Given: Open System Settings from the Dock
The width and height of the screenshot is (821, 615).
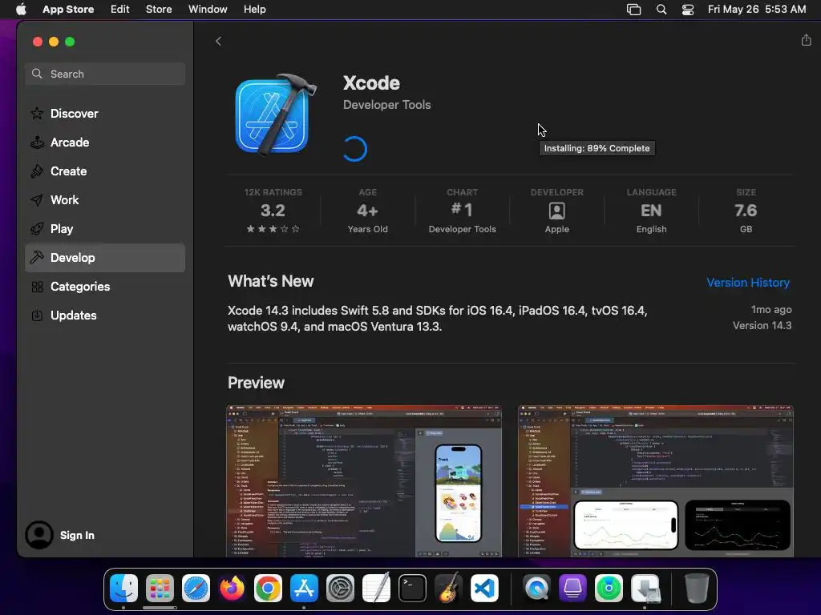Looking at the screenshot, I should point(340,588).
